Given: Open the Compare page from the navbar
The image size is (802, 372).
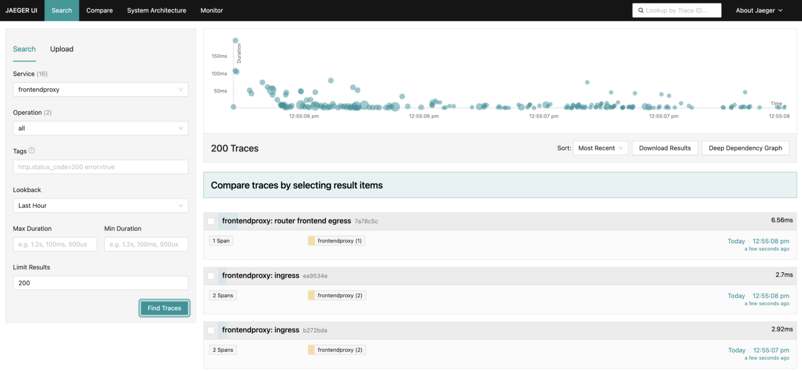Looking at the screenshot, I should point(99,10).
